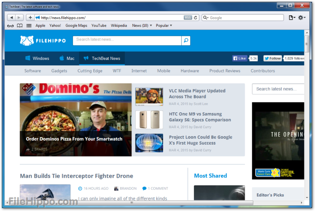The image size is (315, 211).
Task: Open the Wikipedia bookmark
Action: [x=119, y=26]
